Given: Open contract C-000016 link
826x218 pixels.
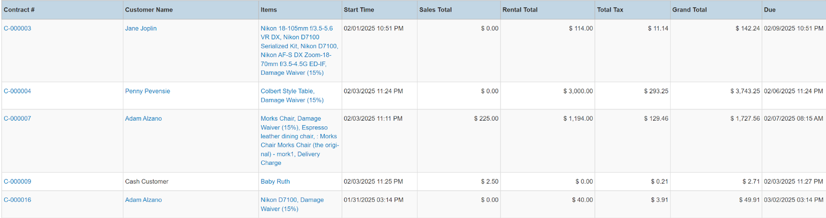Looking at the screenshot, I should click(x=18, y=200).
